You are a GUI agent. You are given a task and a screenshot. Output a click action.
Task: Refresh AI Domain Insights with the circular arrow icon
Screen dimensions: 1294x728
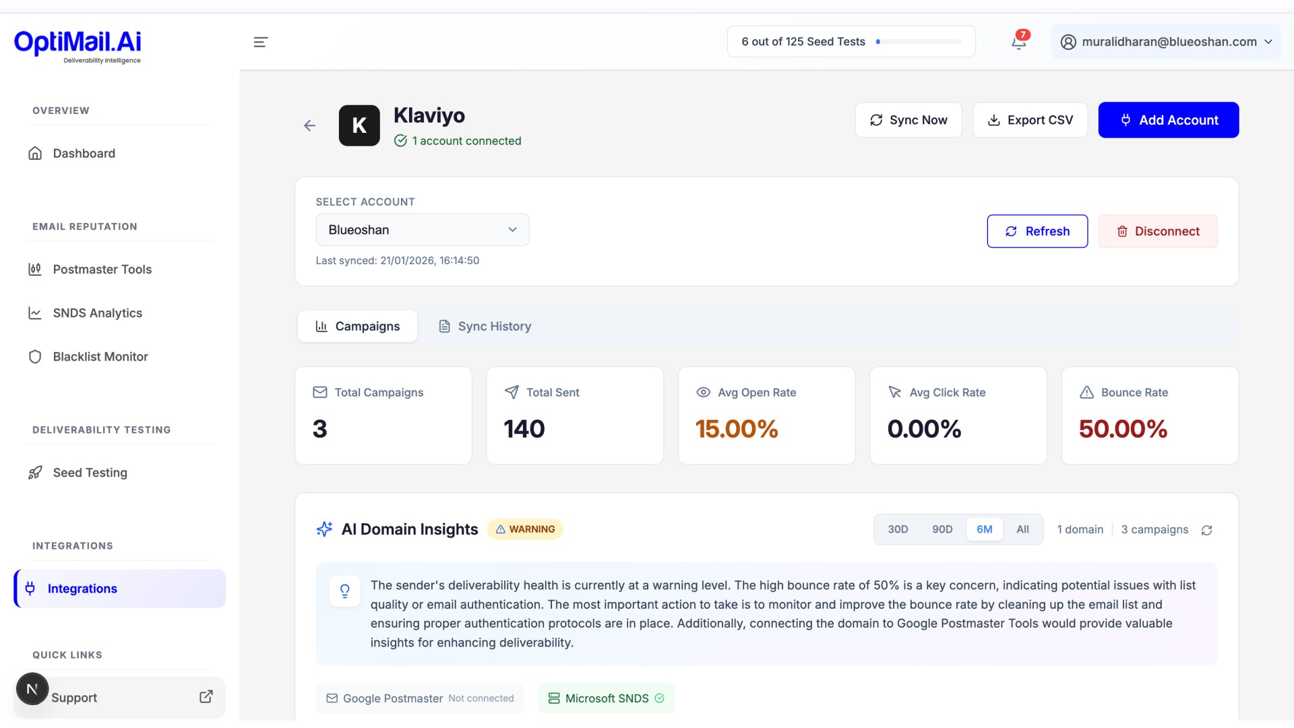coord(1206,530)
